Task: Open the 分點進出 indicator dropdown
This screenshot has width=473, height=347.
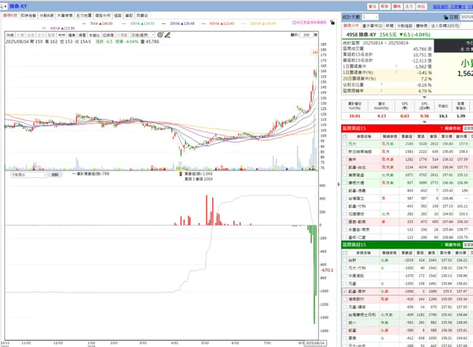Action: coord(29,175)
